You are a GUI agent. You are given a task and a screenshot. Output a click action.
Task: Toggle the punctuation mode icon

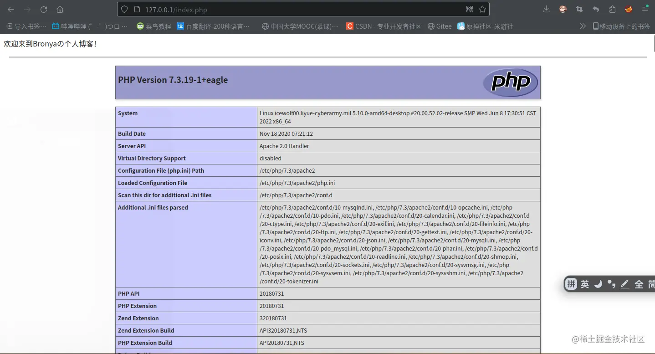[611, 284]
